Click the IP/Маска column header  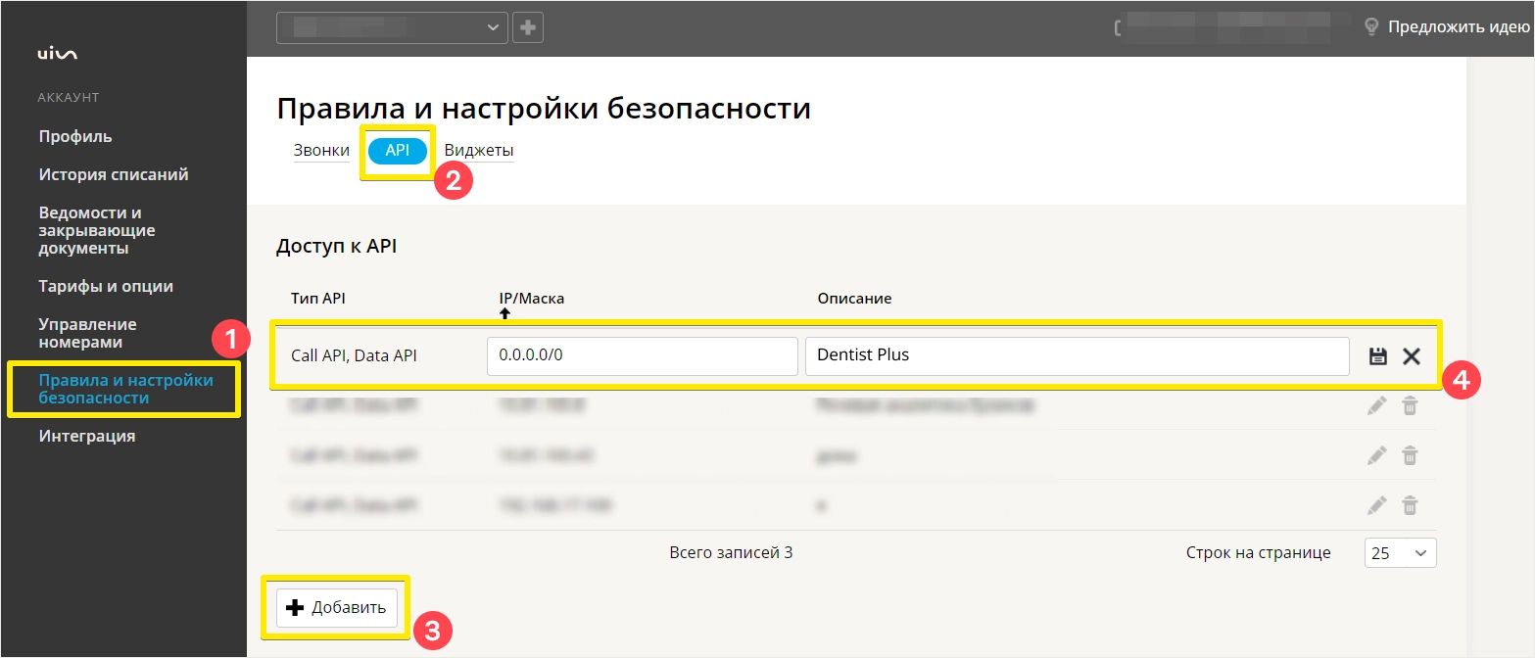point(532,298)
